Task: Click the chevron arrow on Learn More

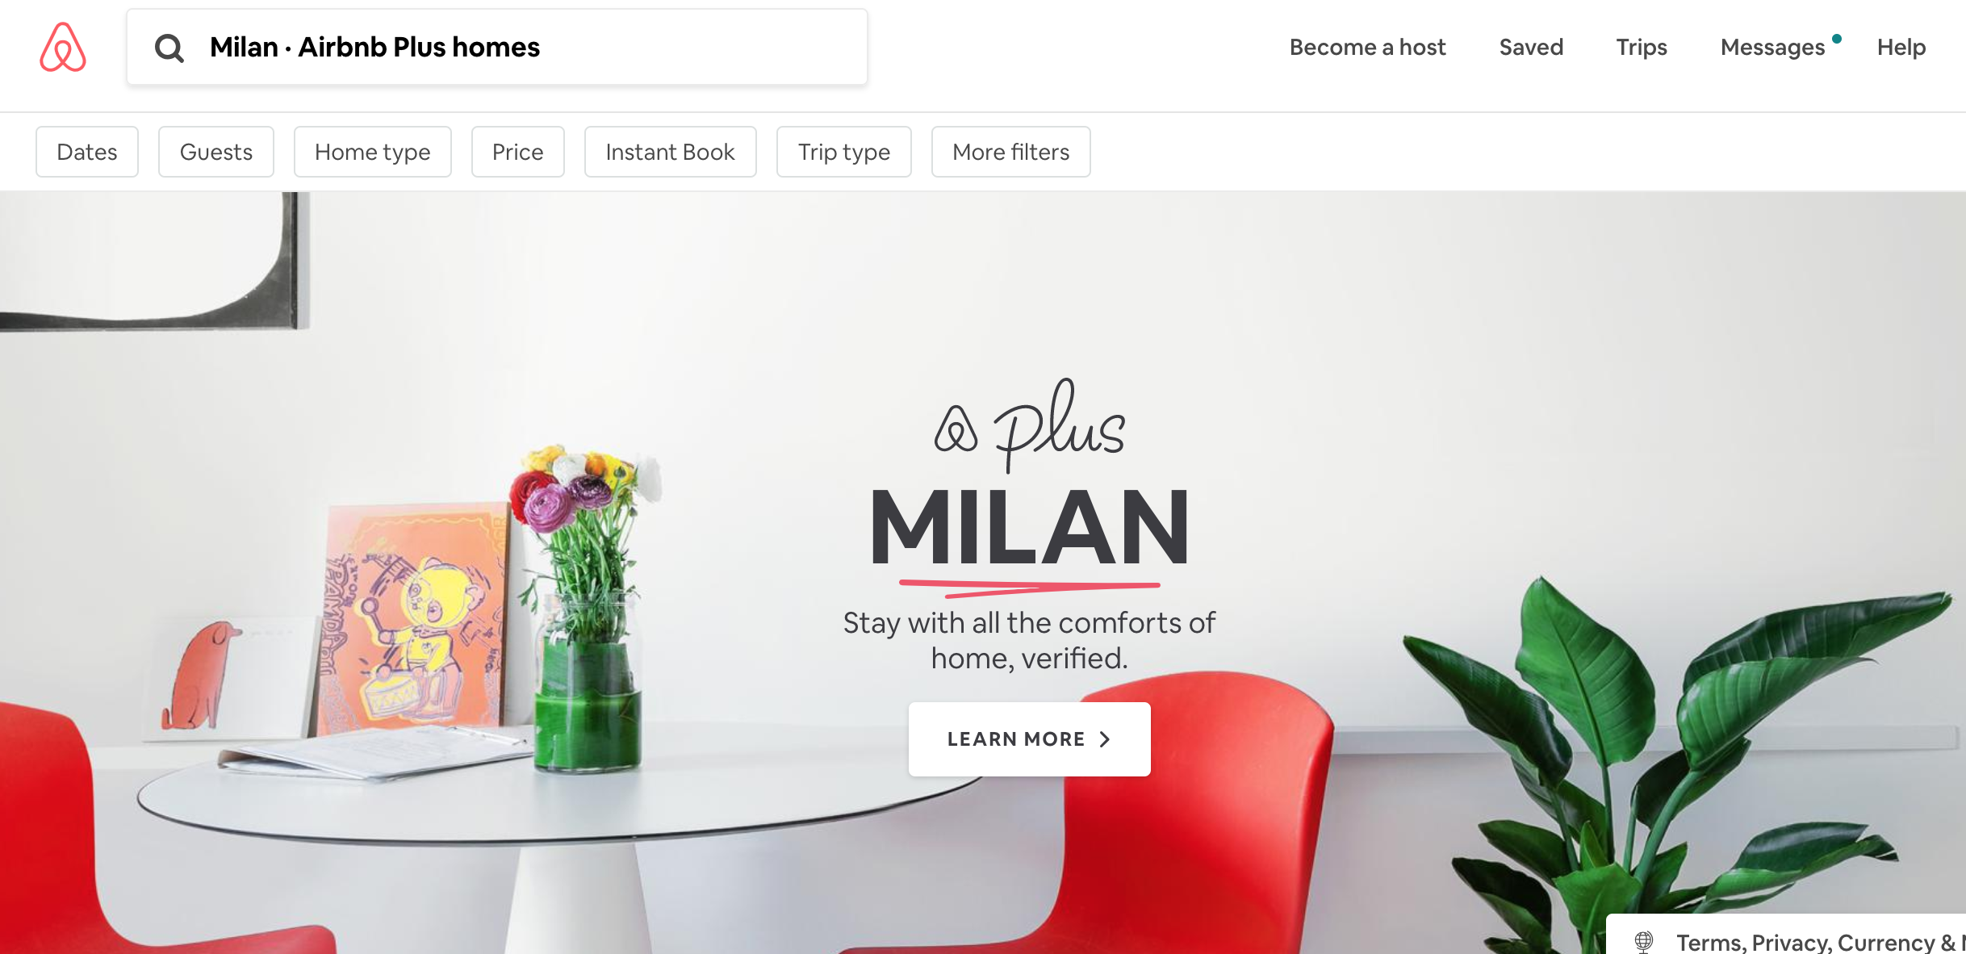Action: 1105,739
